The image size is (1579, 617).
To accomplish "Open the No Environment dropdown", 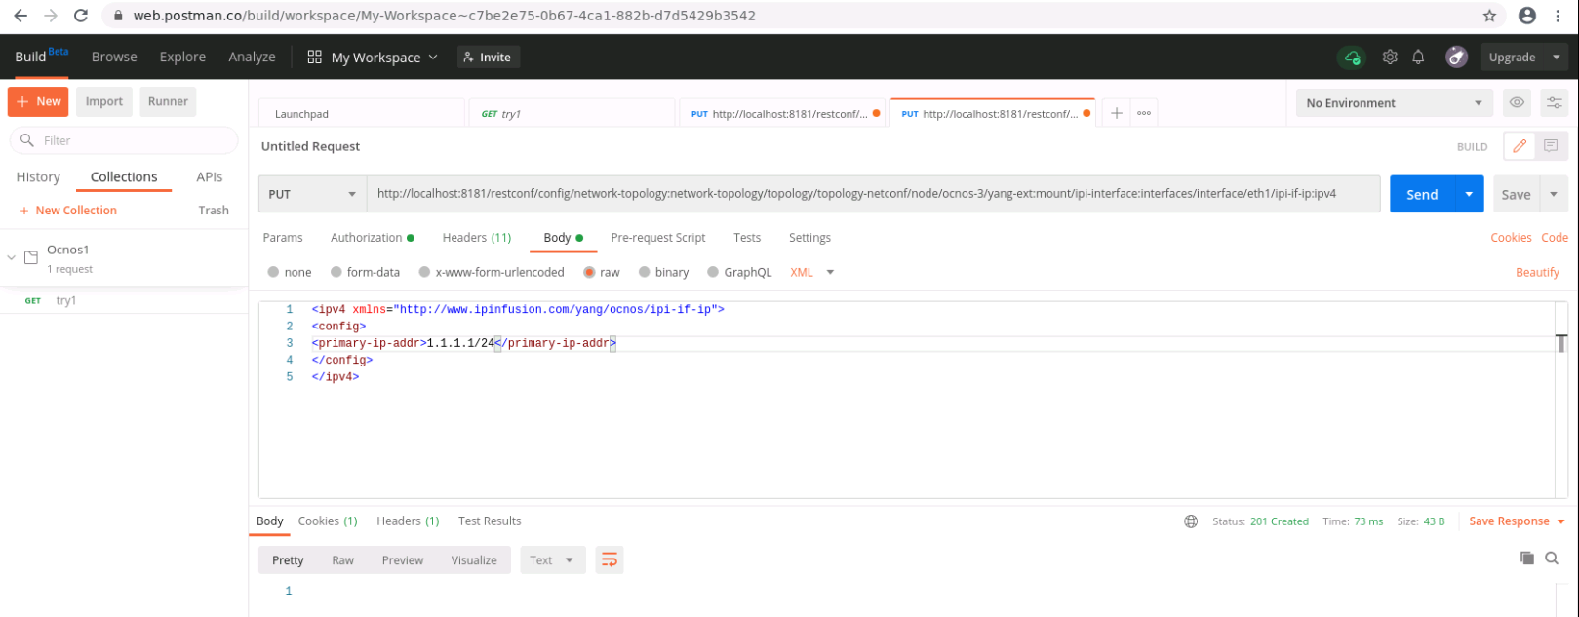I will point(1393,103).
